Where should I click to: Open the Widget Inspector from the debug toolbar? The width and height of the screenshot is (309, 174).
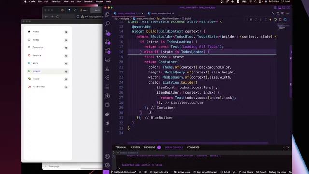[285, 20]
